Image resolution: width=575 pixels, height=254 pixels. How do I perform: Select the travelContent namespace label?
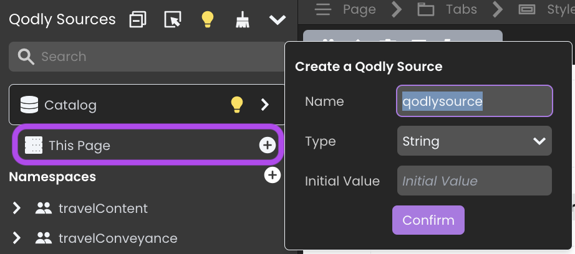[x=103, y=209]
